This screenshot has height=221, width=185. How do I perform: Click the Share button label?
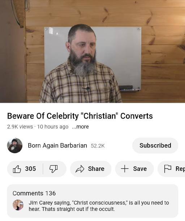pyautogui.click(x=96, y=169)
